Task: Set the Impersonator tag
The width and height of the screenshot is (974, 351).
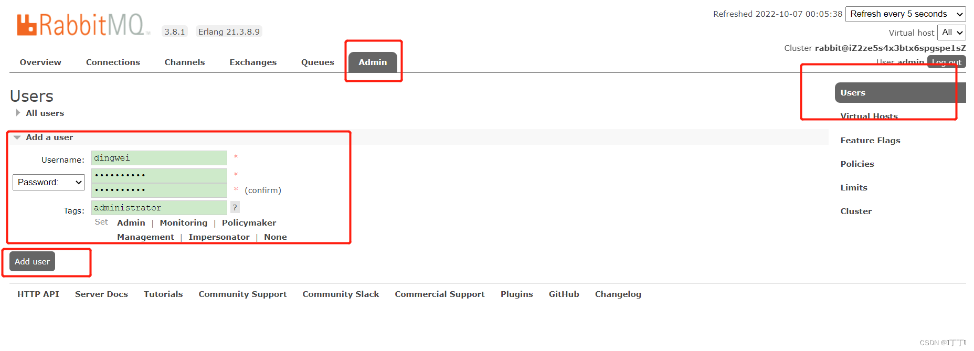Action: pyautogui.click(x=219, y=237)
